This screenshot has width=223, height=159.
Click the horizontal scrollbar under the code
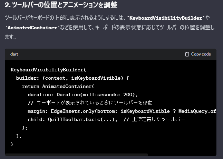(77, 155)
